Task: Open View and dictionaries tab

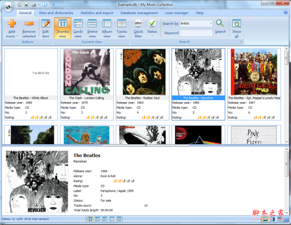Action: (56, 13)
